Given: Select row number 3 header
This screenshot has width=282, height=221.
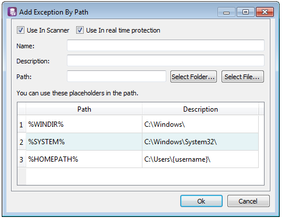Looking at the screenshot, I should tap(22, 159).
